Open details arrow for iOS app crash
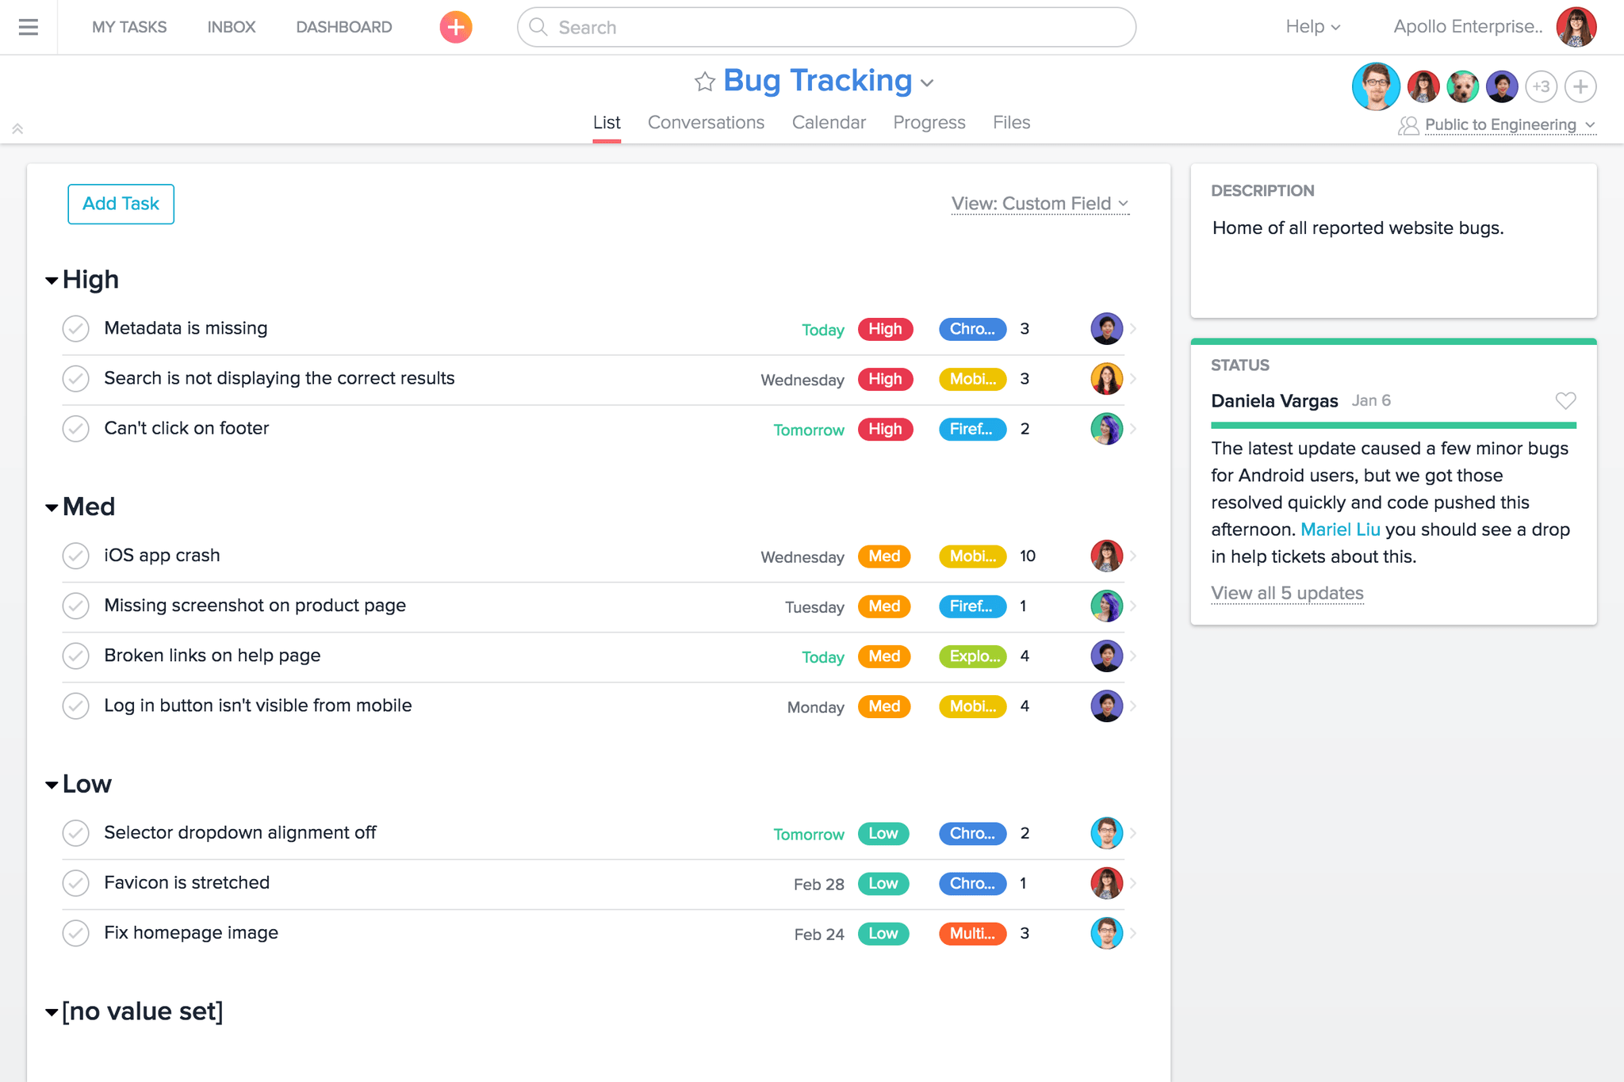The image size is (1624, 1082). click(1133, 556)
